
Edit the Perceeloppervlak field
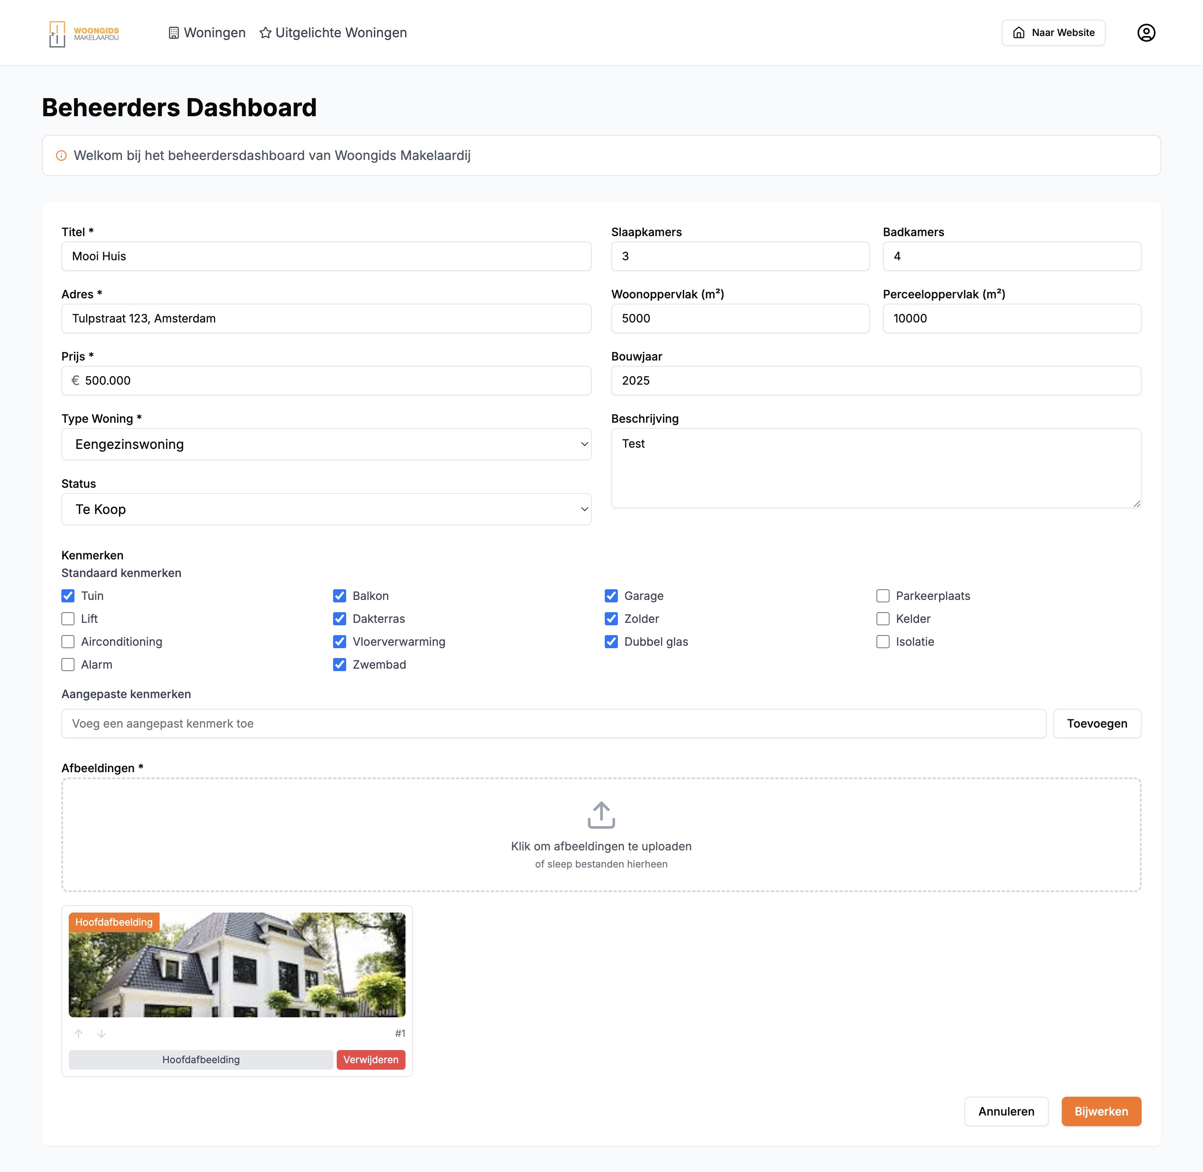(x=1012, y=318)
